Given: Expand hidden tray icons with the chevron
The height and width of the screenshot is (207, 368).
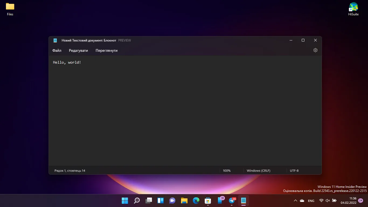Looking at the screenshot, I should click(x=296, y=201).
